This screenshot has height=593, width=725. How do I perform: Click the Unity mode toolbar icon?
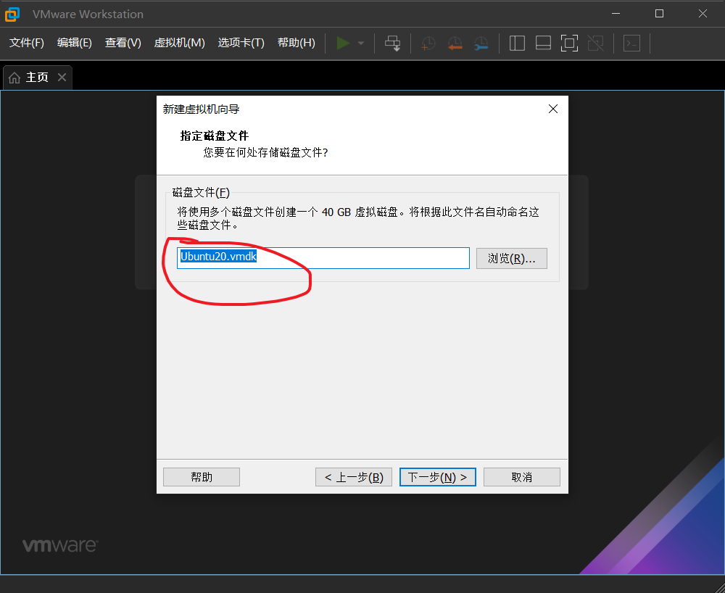[595, 43]
